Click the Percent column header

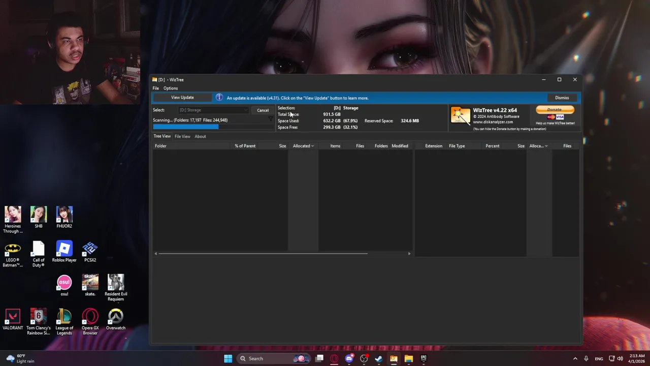(492, 146)
